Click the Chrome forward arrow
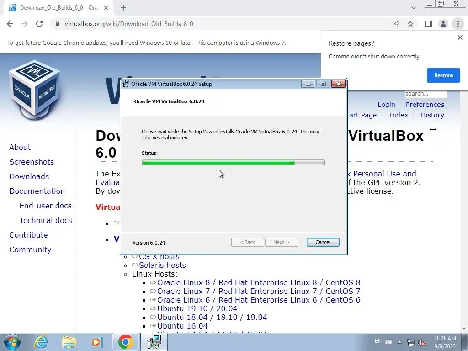Image resolution: width=468 pixels, height=351 pixels. pyautogui.click(x=25, y=24)
